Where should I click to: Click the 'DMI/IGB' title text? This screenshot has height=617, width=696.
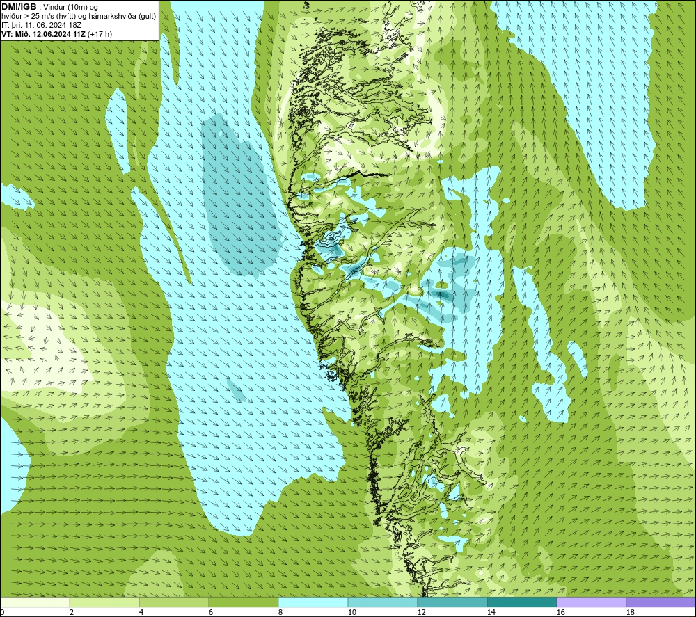coord(19,7)
